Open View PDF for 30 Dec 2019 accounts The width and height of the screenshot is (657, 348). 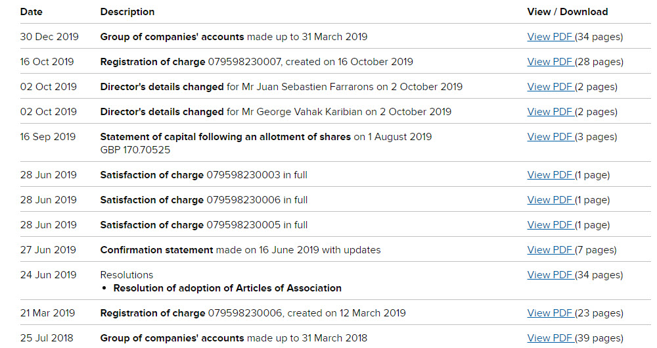click(550, 37)
